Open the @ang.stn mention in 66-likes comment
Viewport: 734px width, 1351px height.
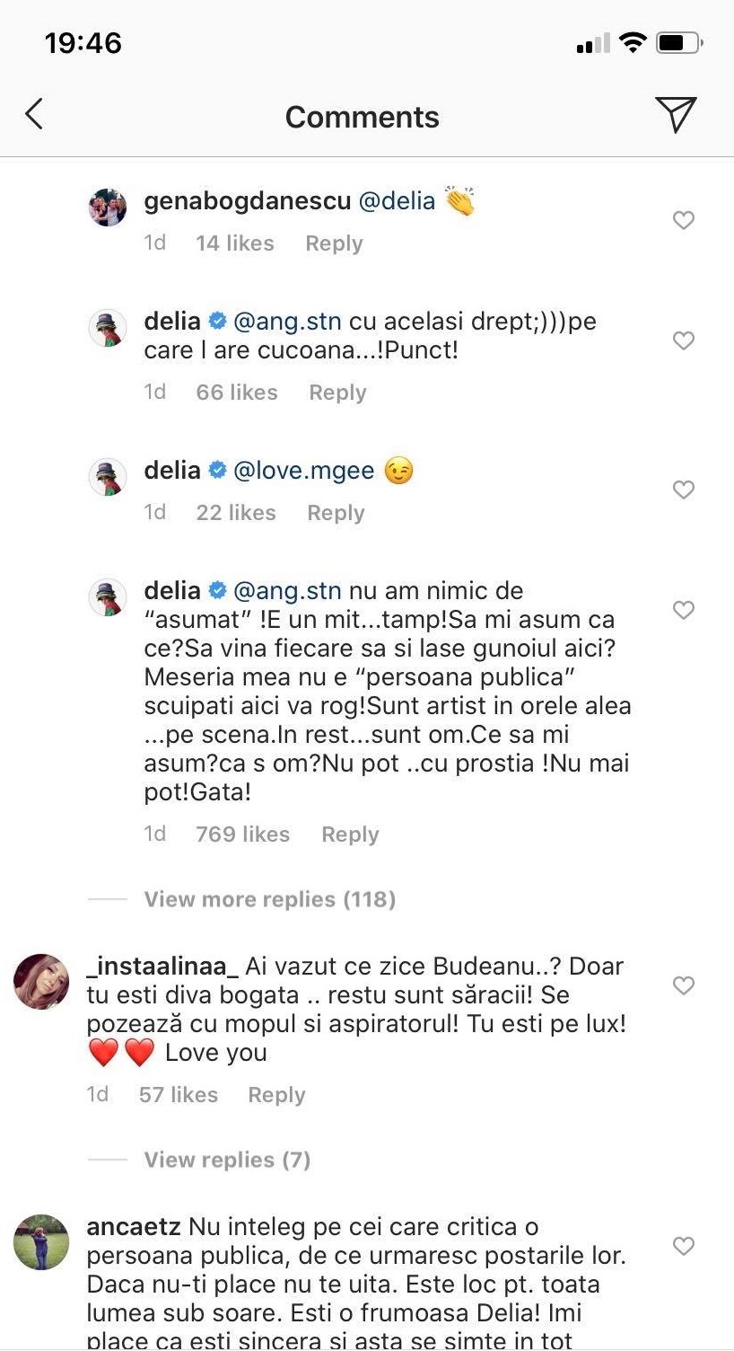pos(287,321)
